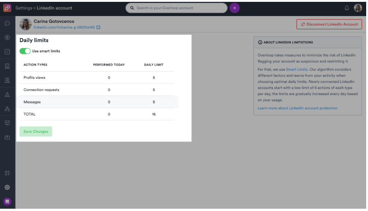368x211 pixels.
Task: Click TOTAL daily limit value 15
Action: 154,114
